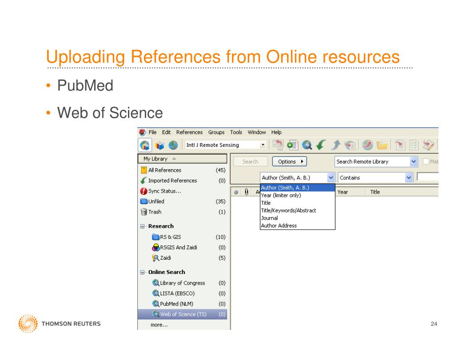This screenshot has height=341, width=455.
Task: Click the Unfiled folder icon
Action: tap(144, 201)
